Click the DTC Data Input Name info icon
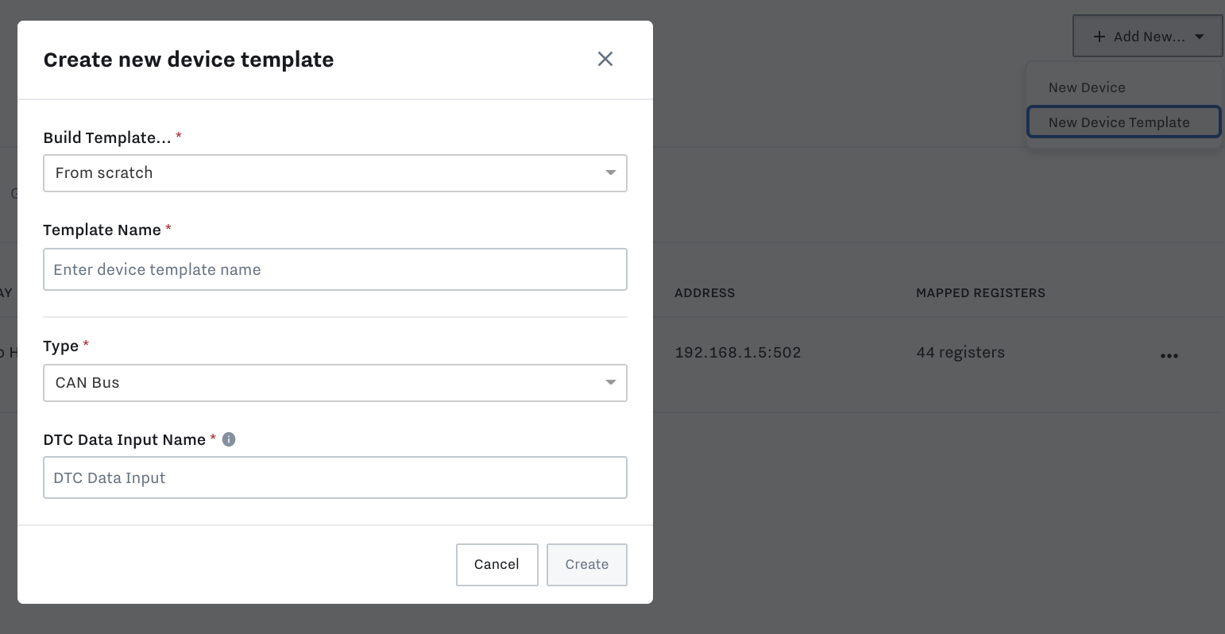1225x634 pixels. [x=229, y=439]
